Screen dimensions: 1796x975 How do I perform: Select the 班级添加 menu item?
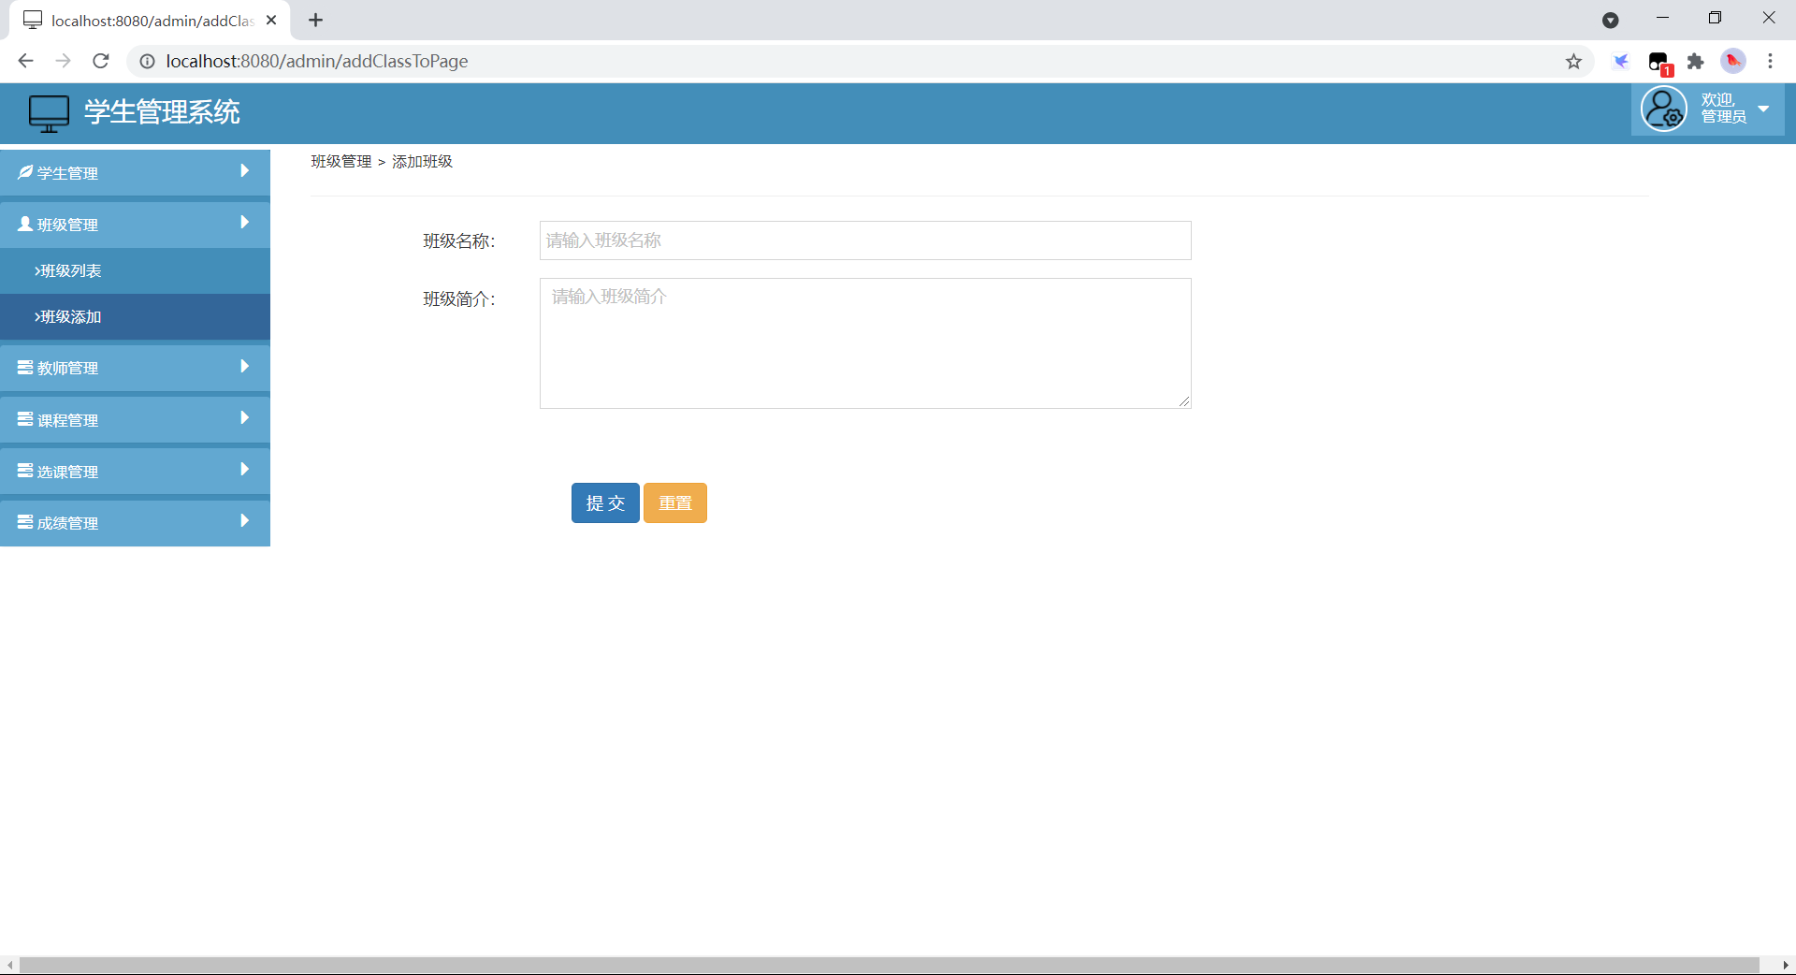[x=67, y=317]
